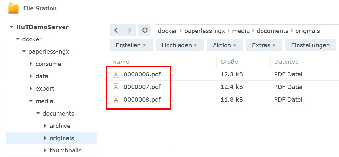
Task: Click docker in the breadcrumb path
Action: point(168,31)
